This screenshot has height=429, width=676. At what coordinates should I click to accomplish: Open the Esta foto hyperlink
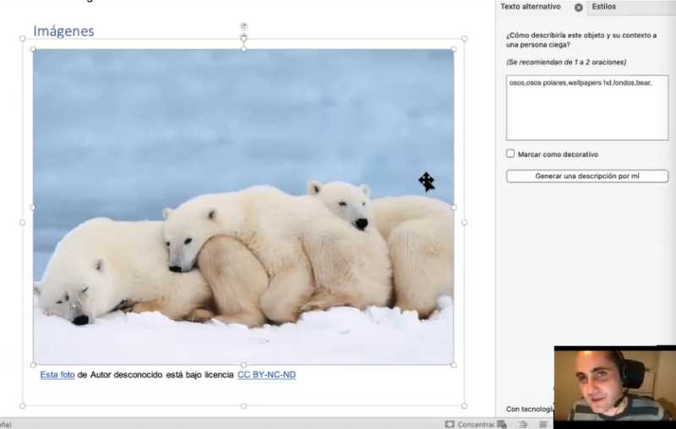click(x=57, y=374)
